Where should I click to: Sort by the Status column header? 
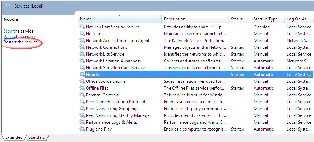(240, 19)
